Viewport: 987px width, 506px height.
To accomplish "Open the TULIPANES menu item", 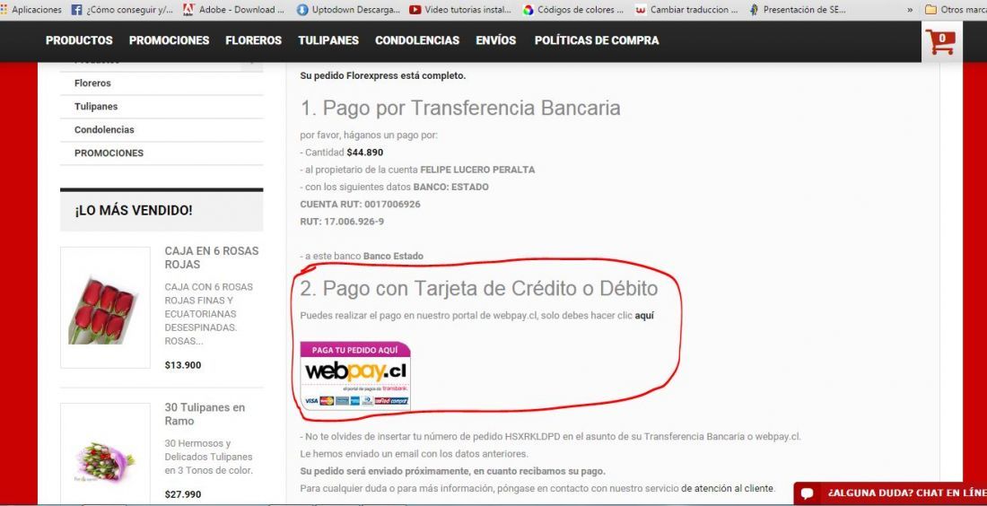I will pyautogui.click(x=328, y=40).
